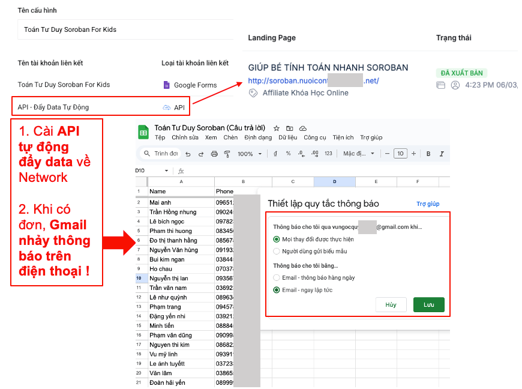
Task: Click the Google Sheets logo icon
Action: [143, 132]
